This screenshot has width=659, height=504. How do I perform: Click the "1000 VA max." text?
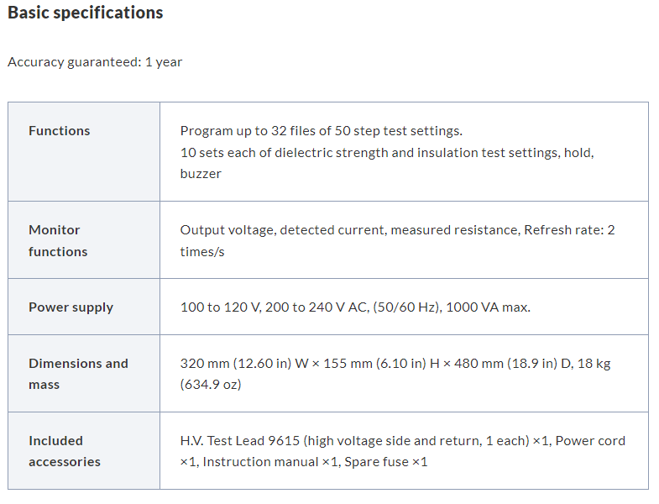(x=488, y=307)
